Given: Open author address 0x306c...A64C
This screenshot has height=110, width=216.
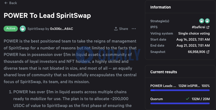Looking at the screenshot, I should (61, 29).
